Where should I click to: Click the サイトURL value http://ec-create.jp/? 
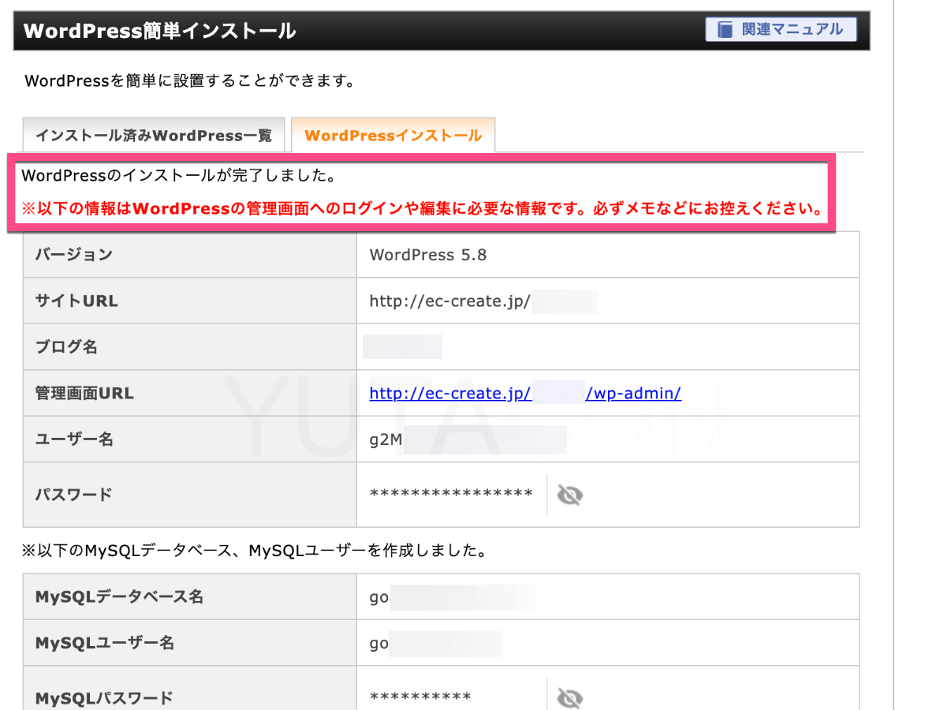coord(449,301)
